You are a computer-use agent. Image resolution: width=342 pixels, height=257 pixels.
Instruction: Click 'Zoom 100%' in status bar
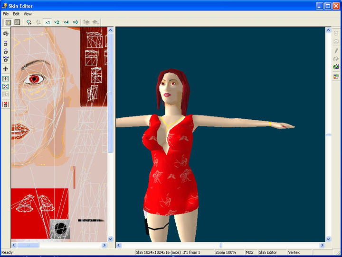pyautogui.click(x=226, y=252)
